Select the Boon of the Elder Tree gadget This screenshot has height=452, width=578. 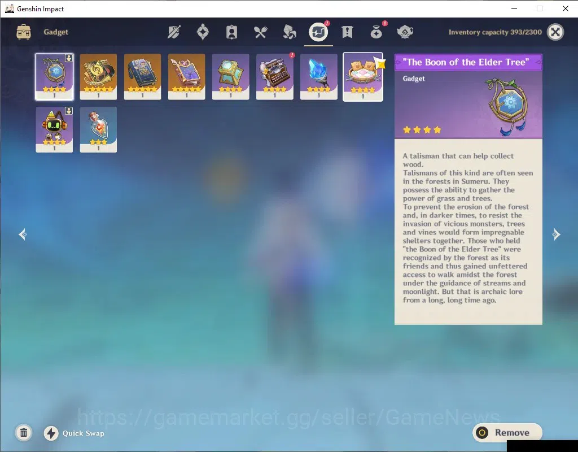(54, 77)
